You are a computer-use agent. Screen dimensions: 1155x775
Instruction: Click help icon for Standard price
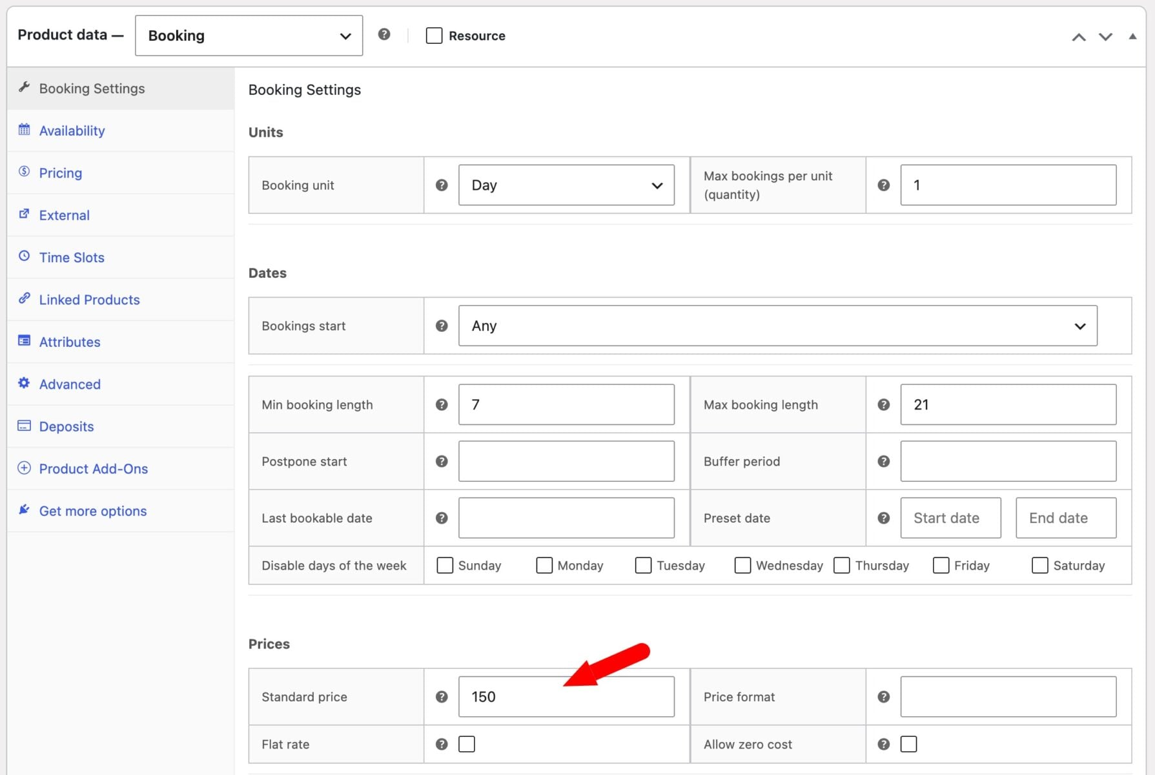442,697
